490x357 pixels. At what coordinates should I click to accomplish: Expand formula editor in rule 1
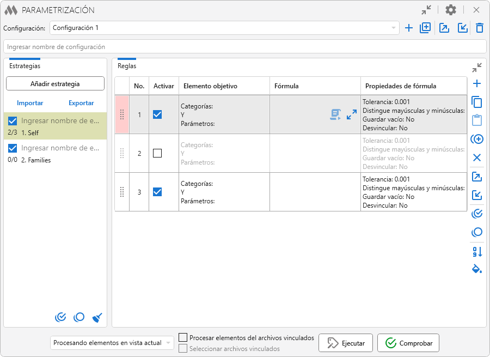[352, 114]
